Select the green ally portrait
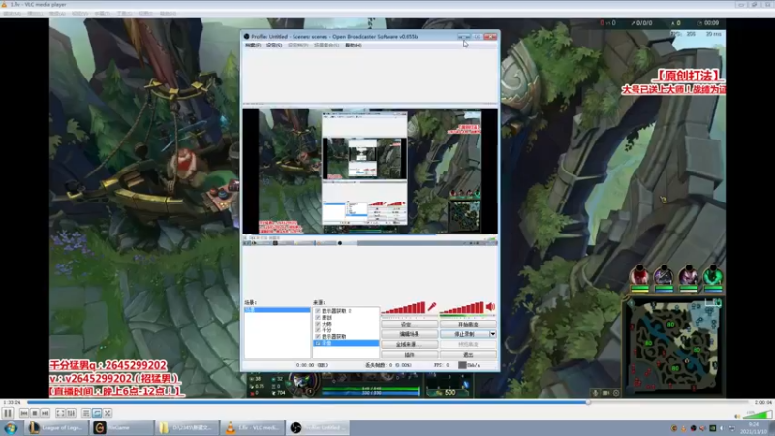 (713, 275)
